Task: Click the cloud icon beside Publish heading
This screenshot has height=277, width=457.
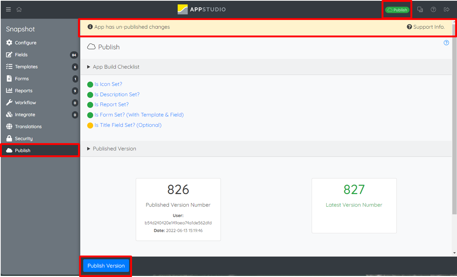Action: pyautogui.click(x=91, y=47)
